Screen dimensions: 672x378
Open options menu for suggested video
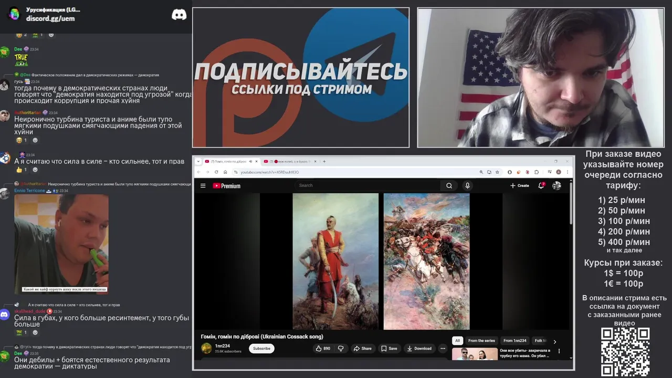[x=559, y=351]
